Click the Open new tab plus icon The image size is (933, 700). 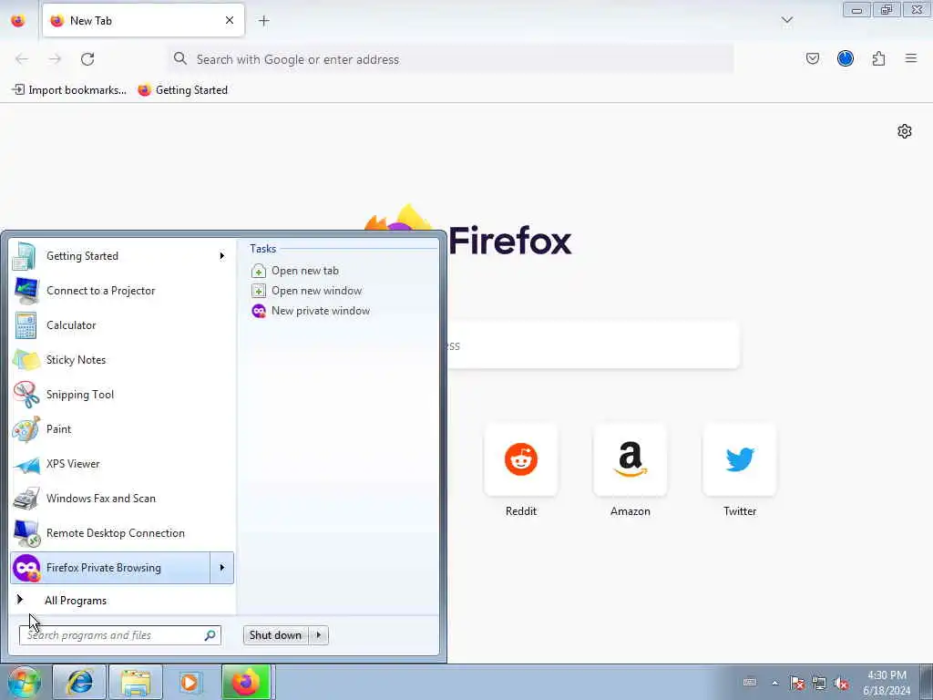pyautogui.click(x=259, y=271)
